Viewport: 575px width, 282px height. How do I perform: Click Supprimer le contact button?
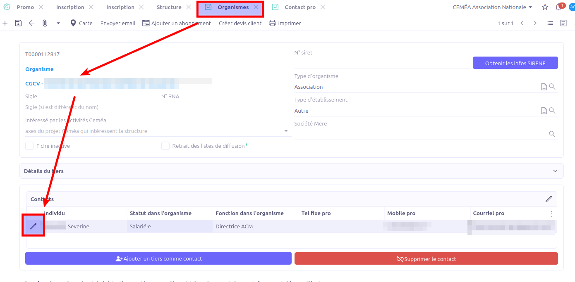pyautogui.click(x=426, y=258)
